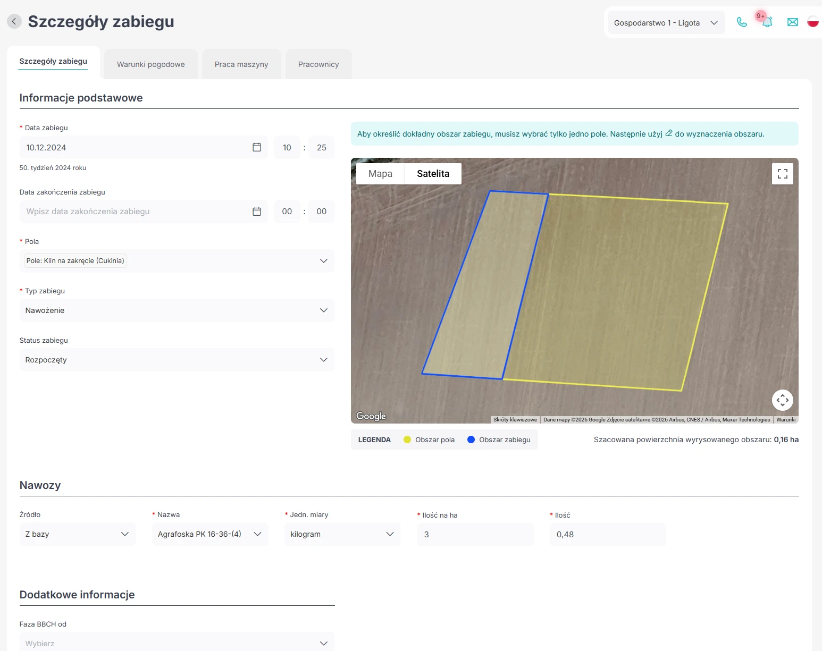Click the Ilość na ha input field

tap(475, 535)
